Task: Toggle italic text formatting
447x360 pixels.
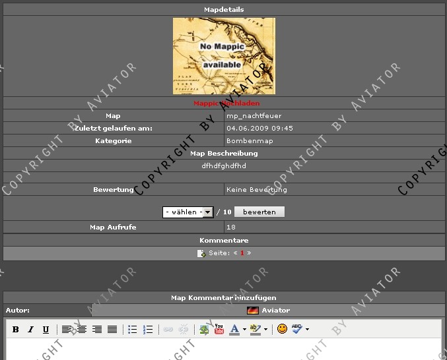Action: coord(30,330)
